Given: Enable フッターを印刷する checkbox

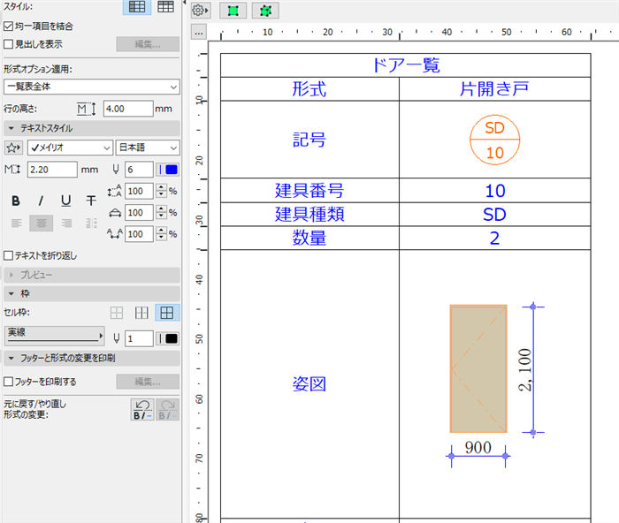Looking at the screenshot, I should click(x=8, y=382).
